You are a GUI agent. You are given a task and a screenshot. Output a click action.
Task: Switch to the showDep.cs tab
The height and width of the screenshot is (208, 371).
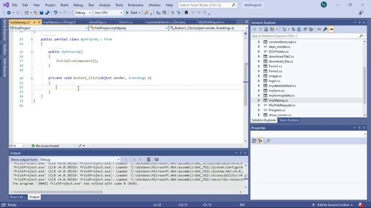[x=98, y=22]
